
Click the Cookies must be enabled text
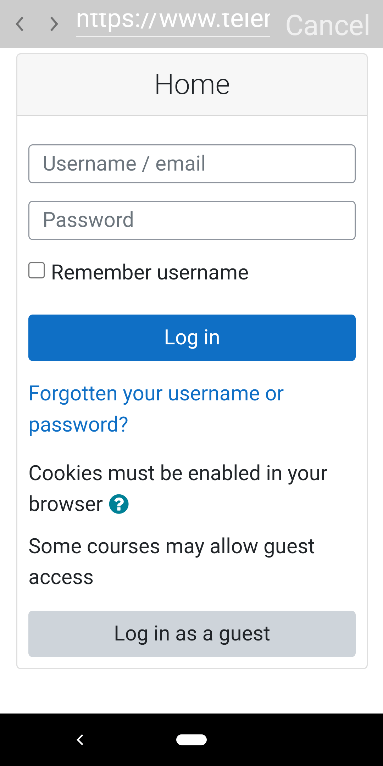(178, 488)
